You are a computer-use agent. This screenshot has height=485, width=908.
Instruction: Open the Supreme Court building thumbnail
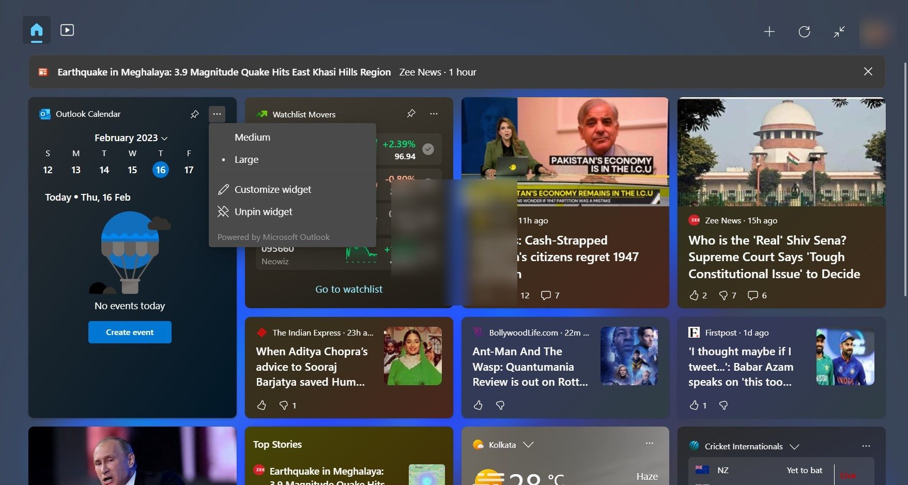(x=781, y=151)
